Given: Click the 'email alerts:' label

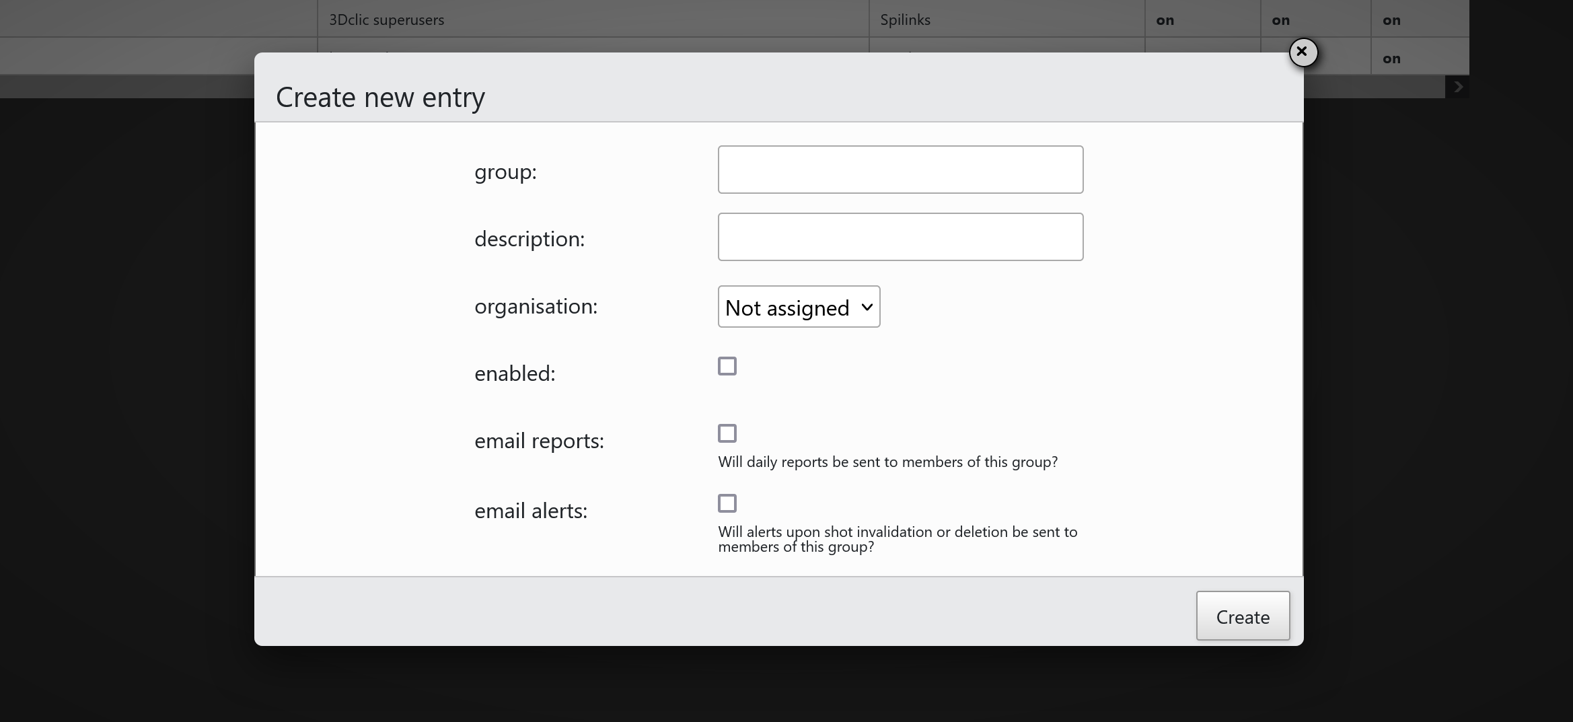Looking at the screenshot, I should [531, 511].
